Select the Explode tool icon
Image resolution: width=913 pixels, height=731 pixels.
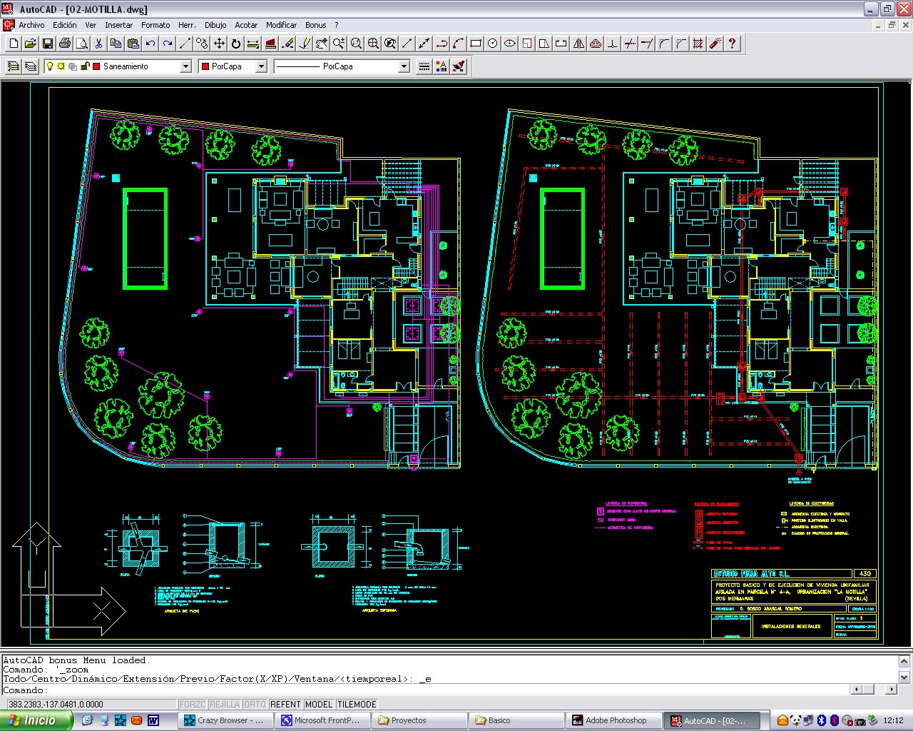715,44
